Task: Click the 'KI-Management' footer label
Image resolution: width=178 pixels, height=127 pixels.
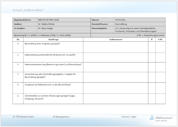Action: pos(61,117)
